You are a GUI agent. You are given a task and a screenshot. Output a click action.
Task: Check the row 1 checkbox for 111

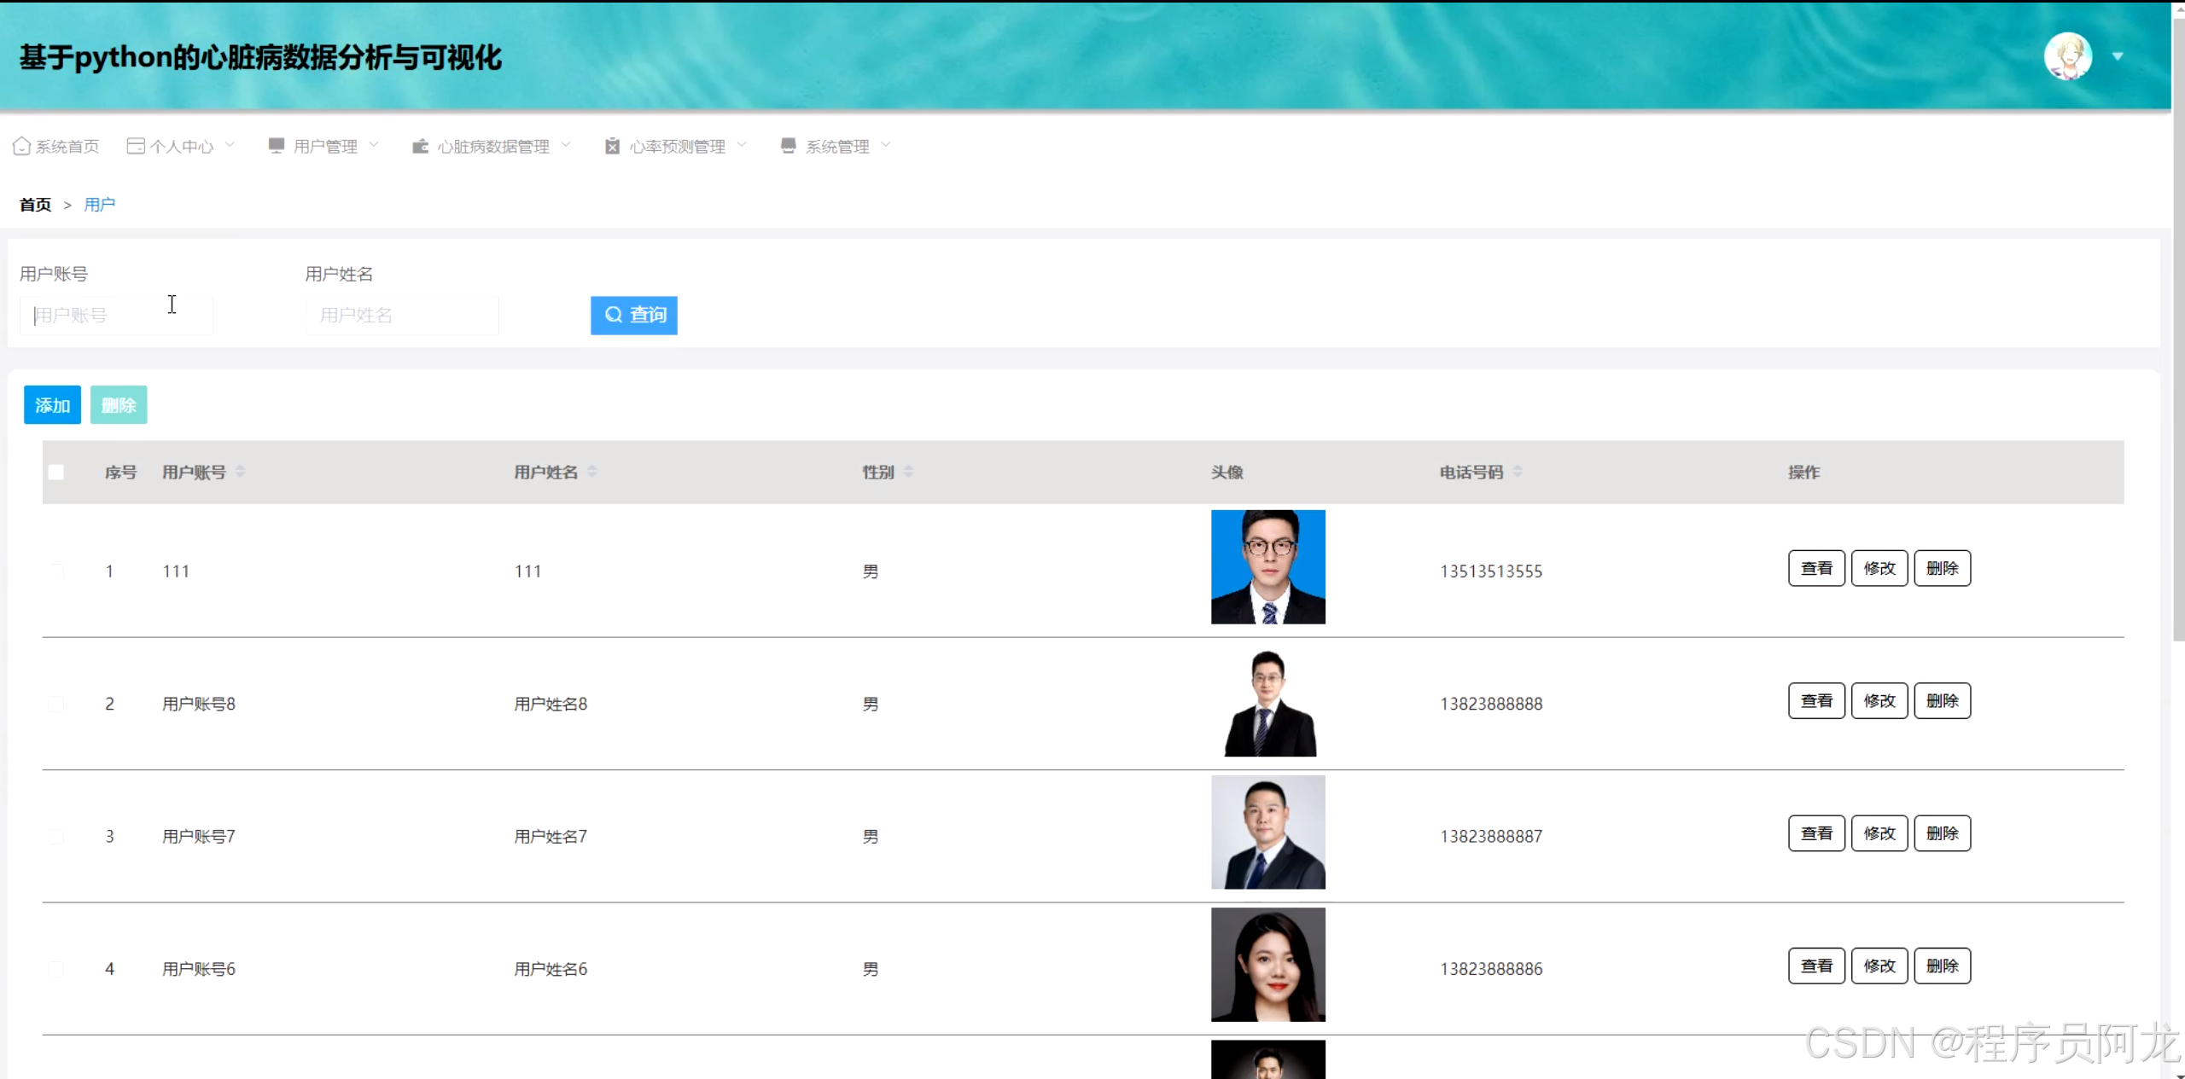pos(56,571)
